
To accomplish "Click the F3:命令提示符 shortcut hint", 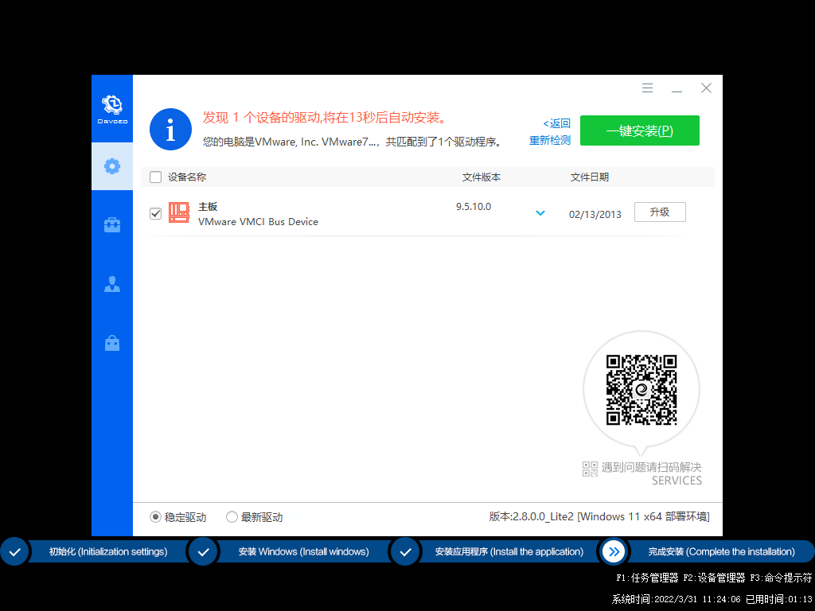I will [x=782, y=578].
